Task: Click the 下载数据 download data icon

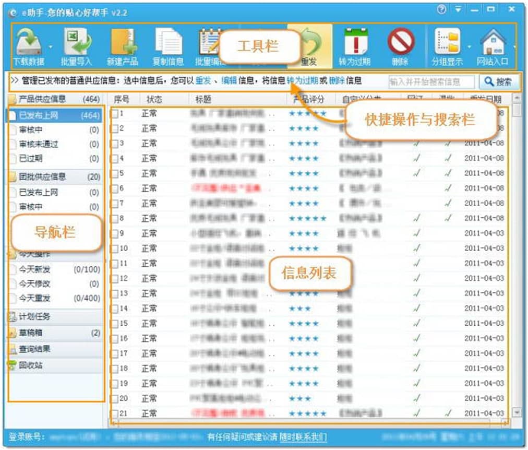Action: pyautogui.click(x=29, y=42)
